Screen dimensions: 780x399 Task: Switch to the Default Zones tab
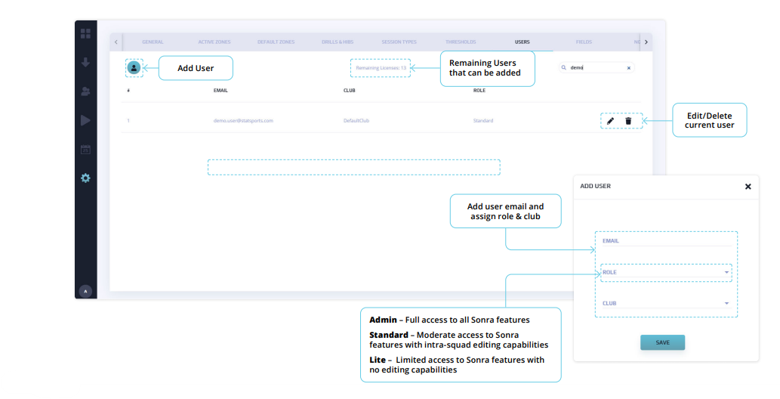pos(276,42)
